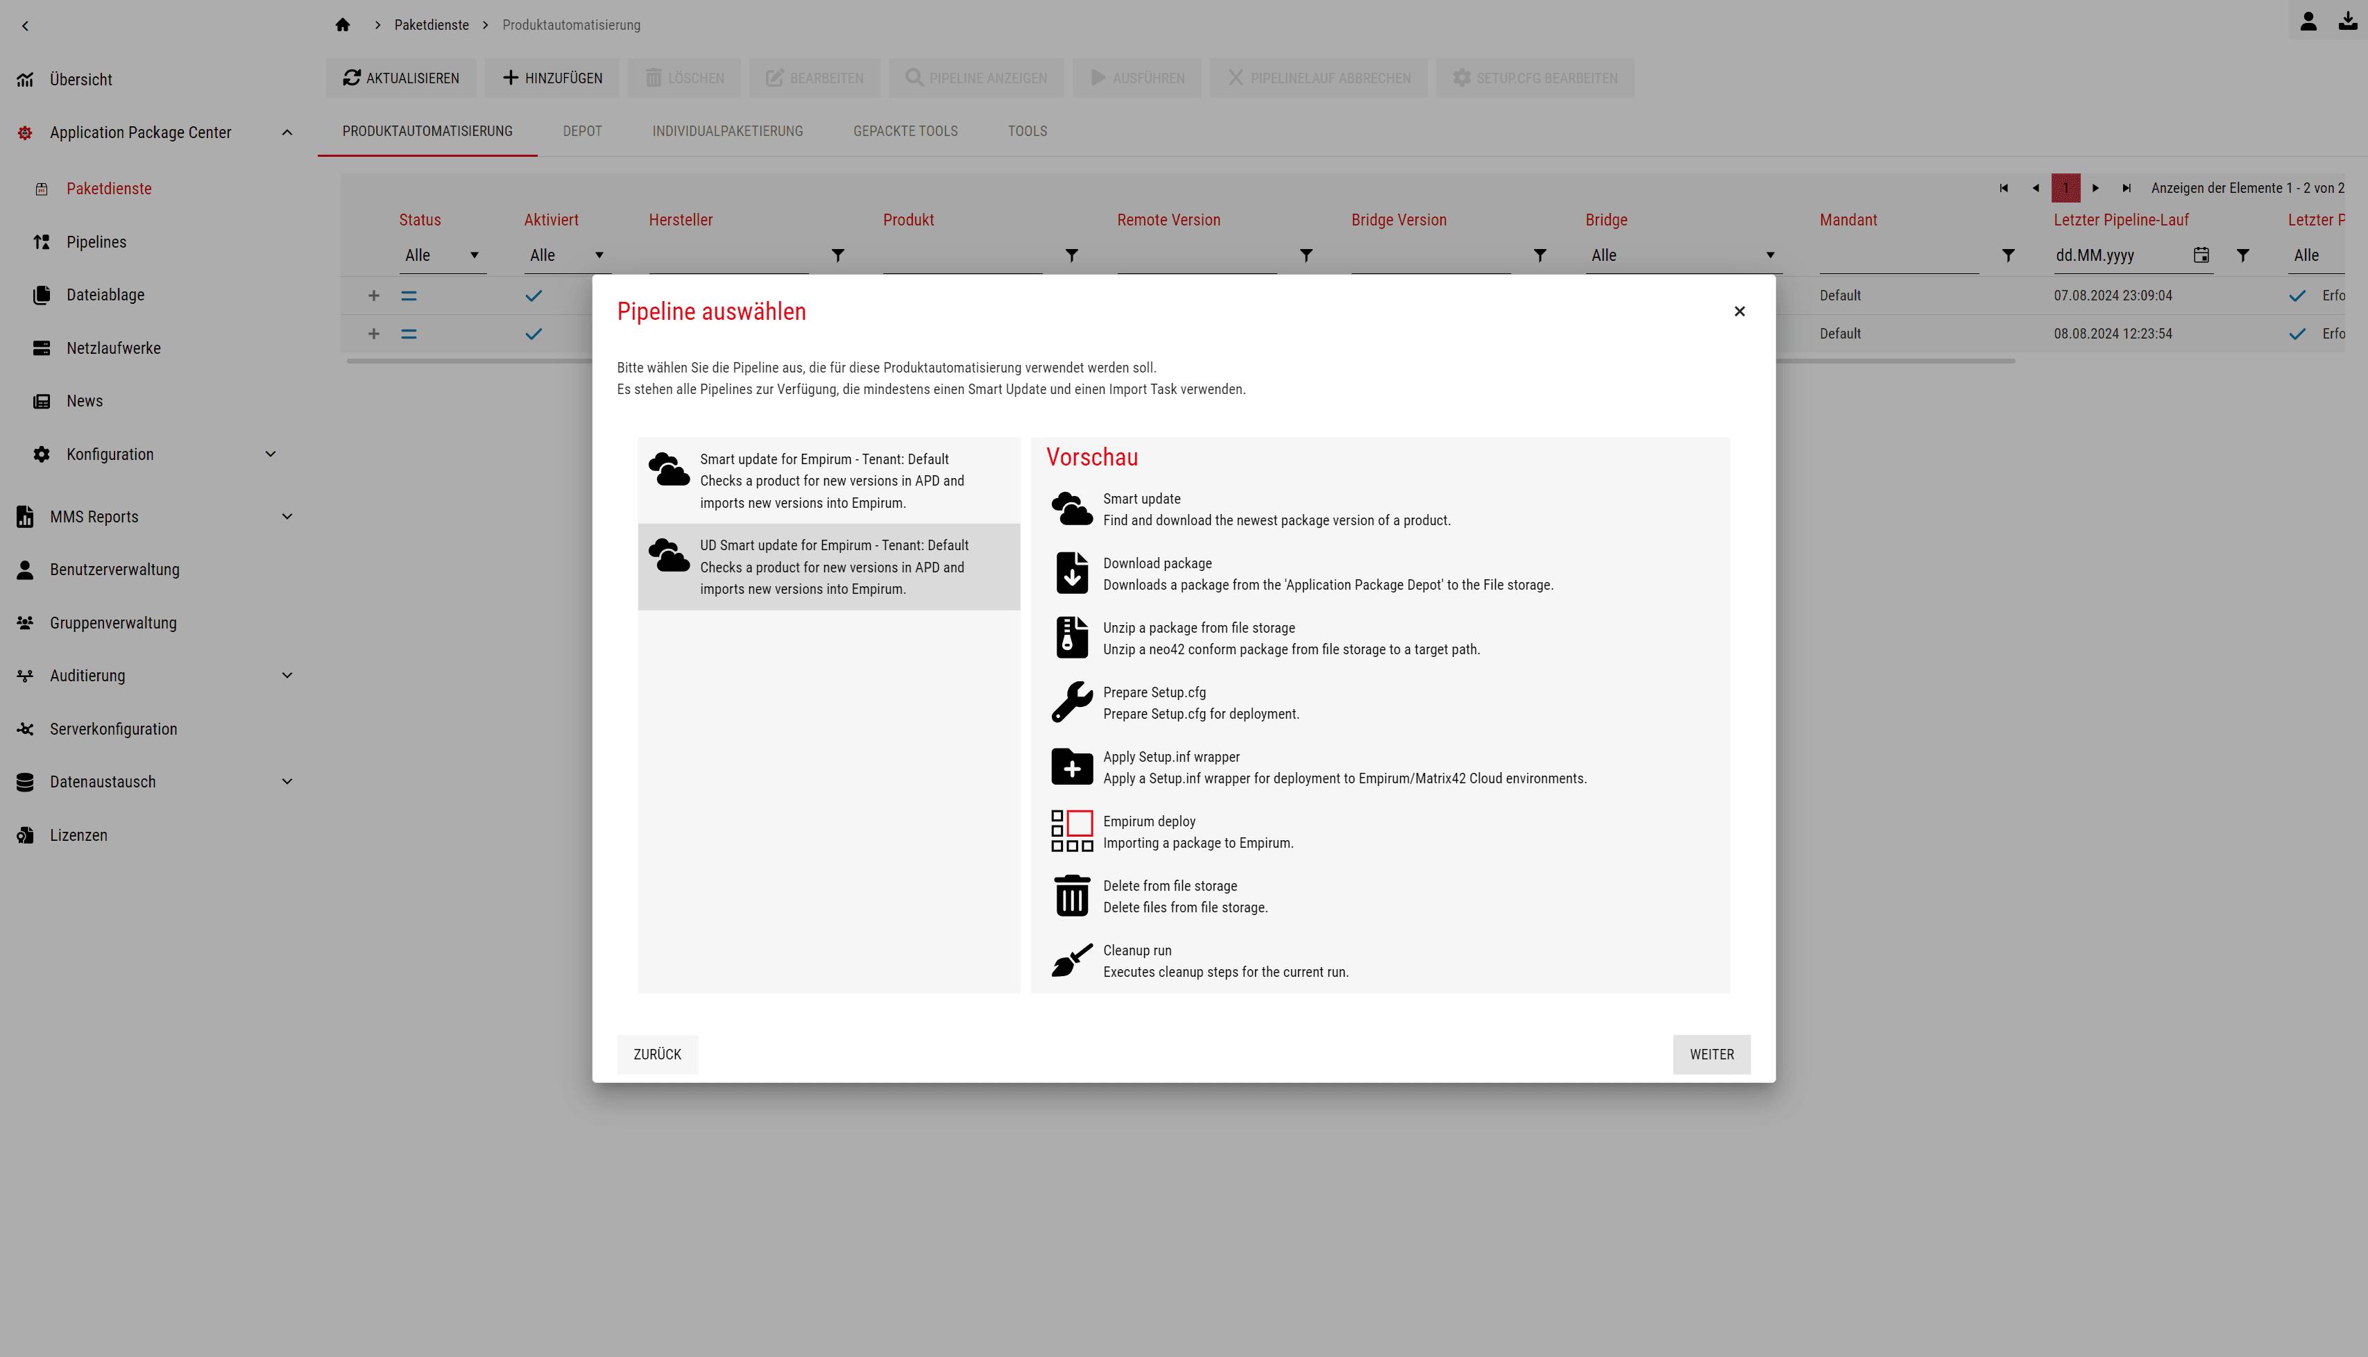The height and width of the screenshot is (1357, 2368).
Task: Click the Unzip package zip icon
Action: coord(1072,638)
